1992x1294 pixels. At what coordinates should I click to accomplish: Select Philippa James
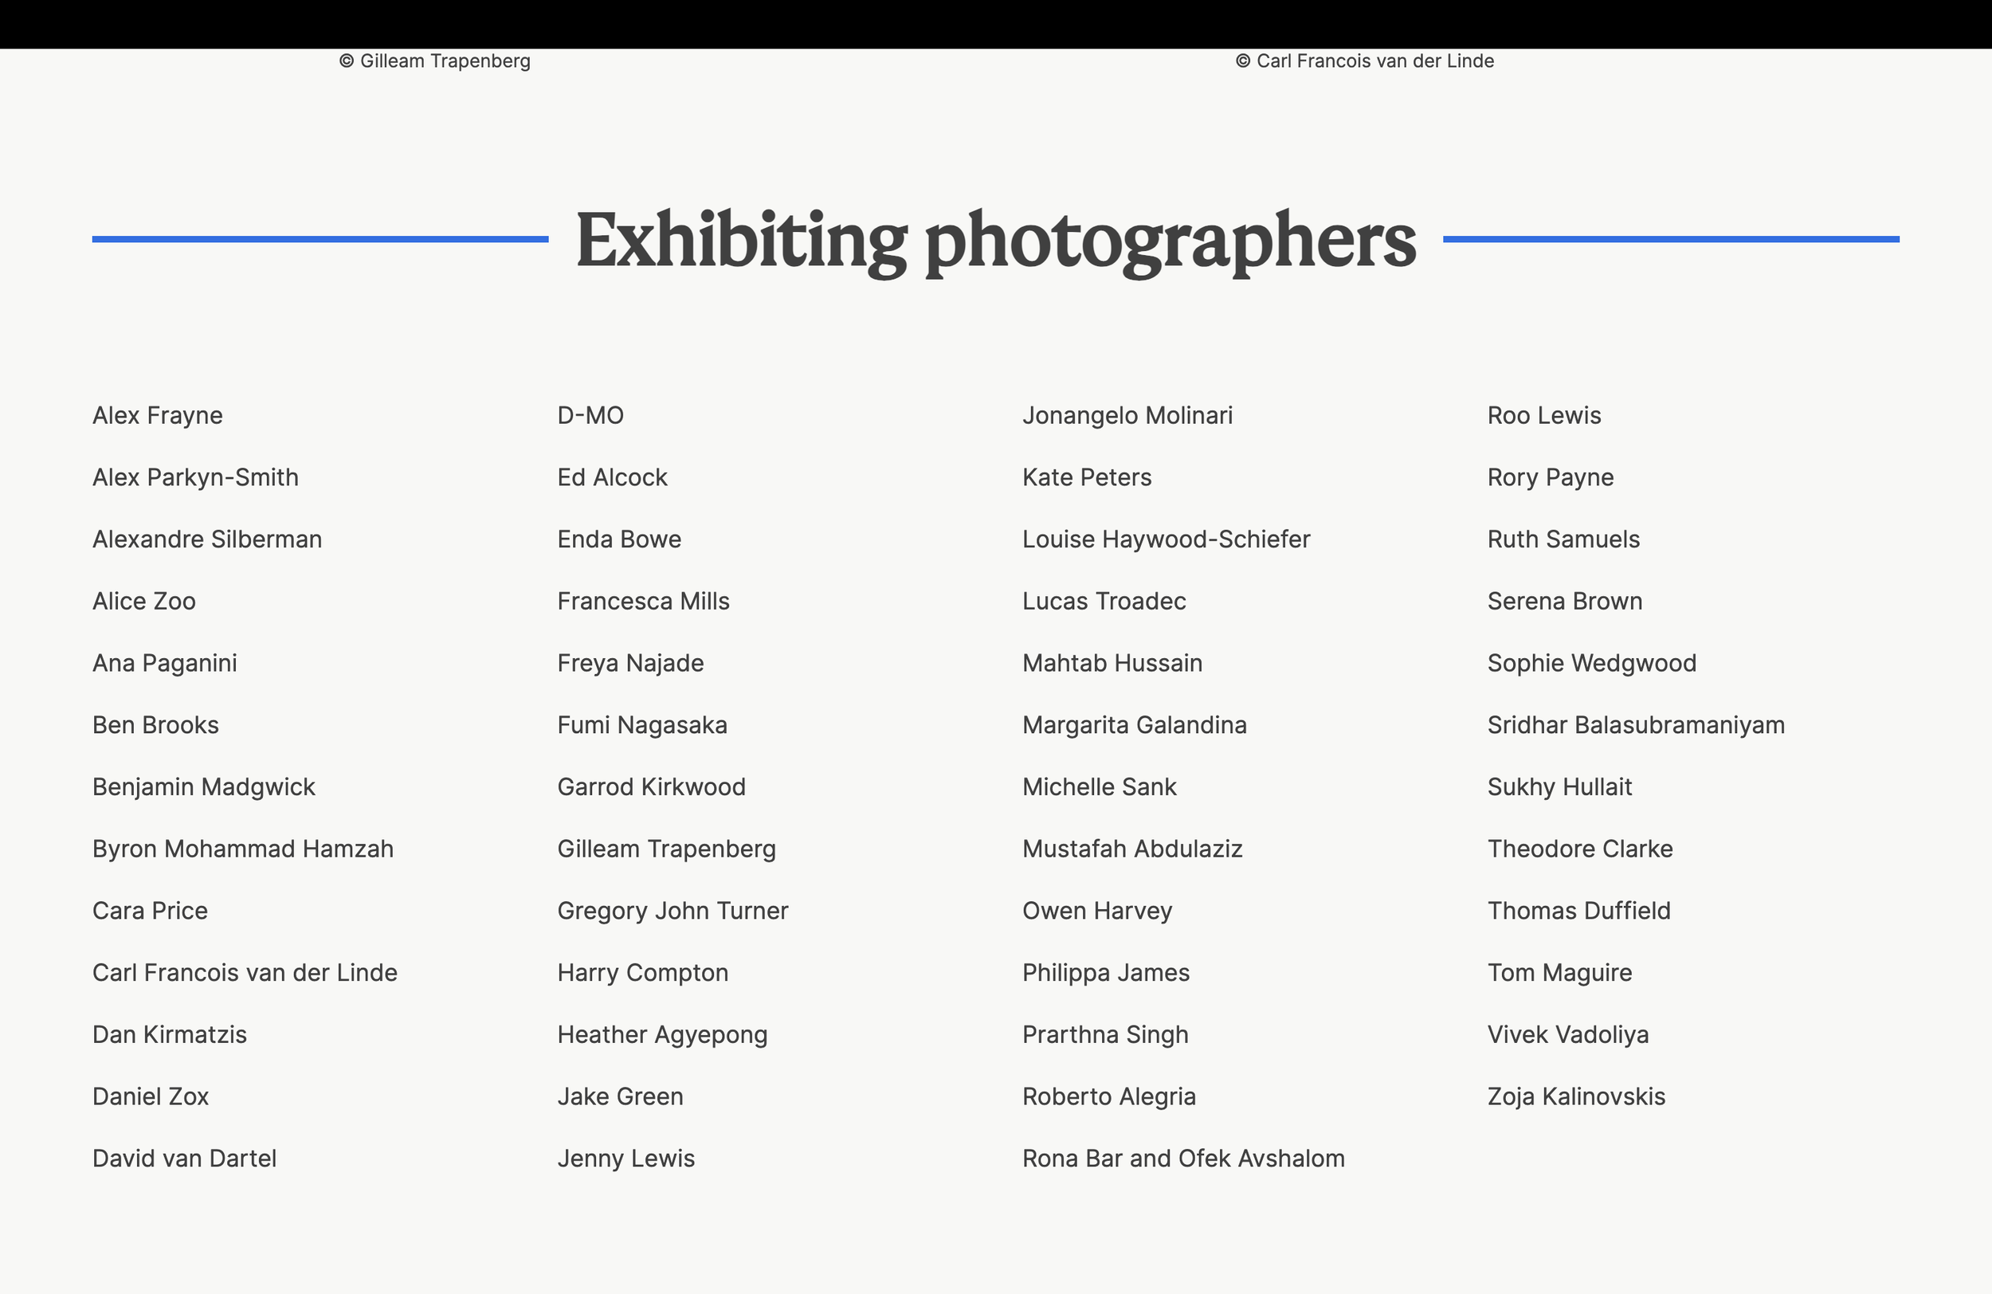click(1106, 974)
